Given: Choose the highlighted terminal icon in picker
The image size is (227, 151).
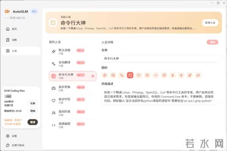Looking at the screenshot, I should tap(130, 75).
